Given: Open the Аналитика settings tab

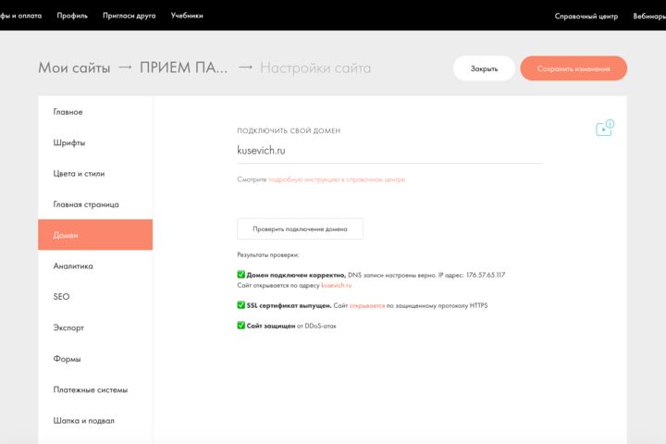Looking at the screenshot, I should [95, 266].
